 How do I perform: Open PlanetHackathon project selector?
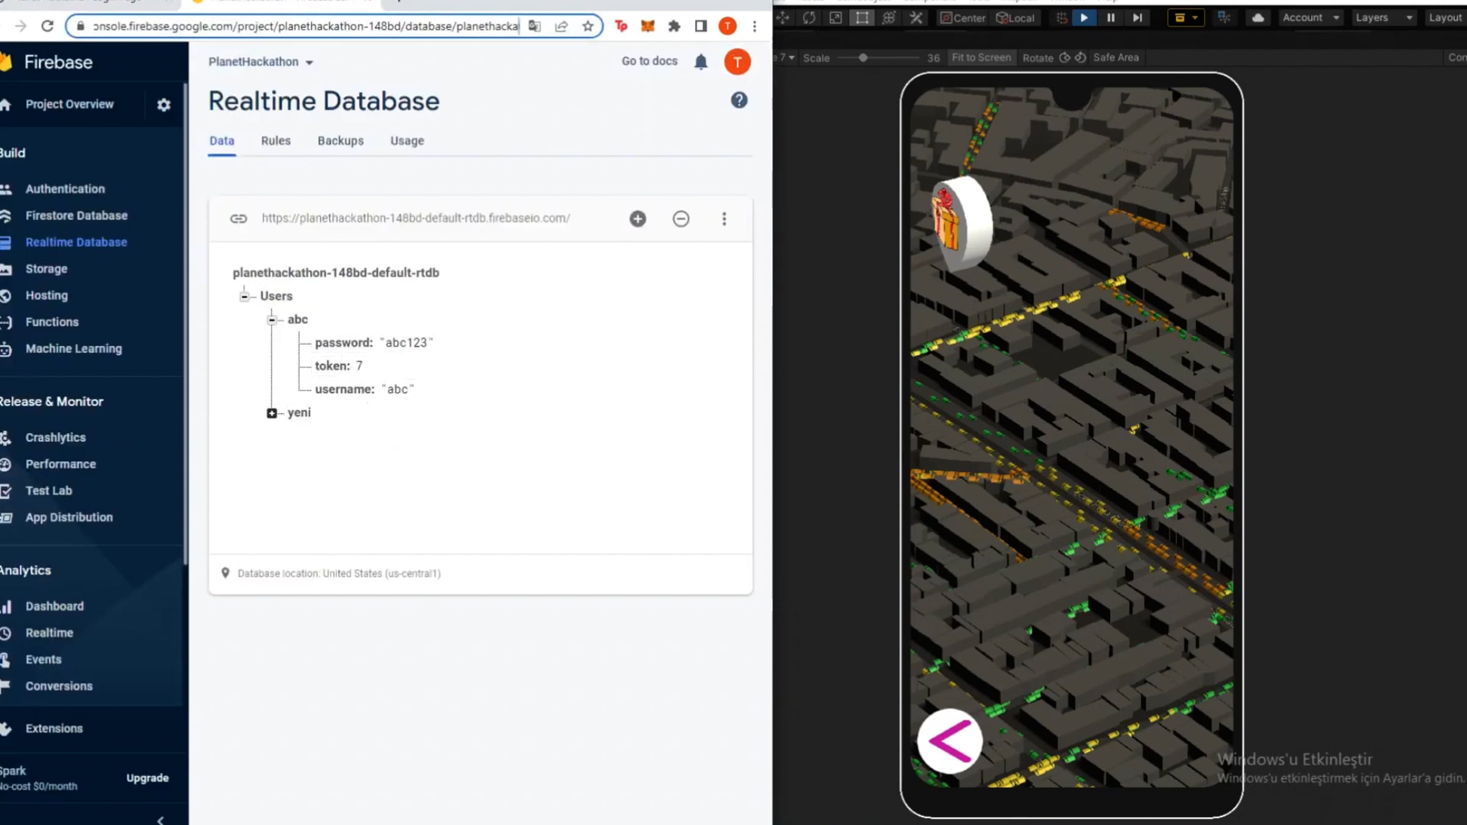pos(261,62)
